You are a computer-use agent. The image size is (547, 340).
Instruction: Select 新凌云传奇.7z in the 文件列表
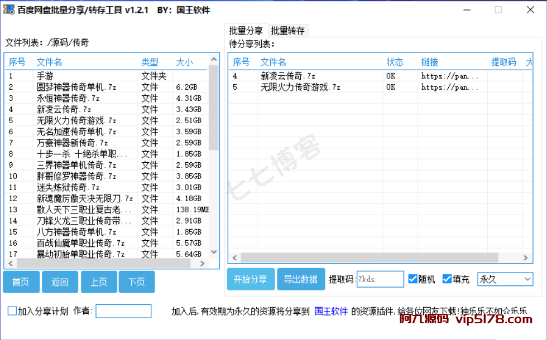coord(107,109)
